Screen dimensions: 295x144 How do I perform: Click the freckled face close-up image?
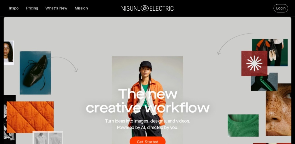pos(279,110)
